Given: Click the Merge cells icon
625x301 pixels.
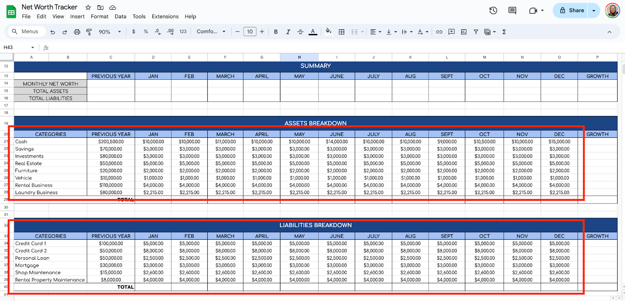Looking at the screenshot, I should pos(354,32).
